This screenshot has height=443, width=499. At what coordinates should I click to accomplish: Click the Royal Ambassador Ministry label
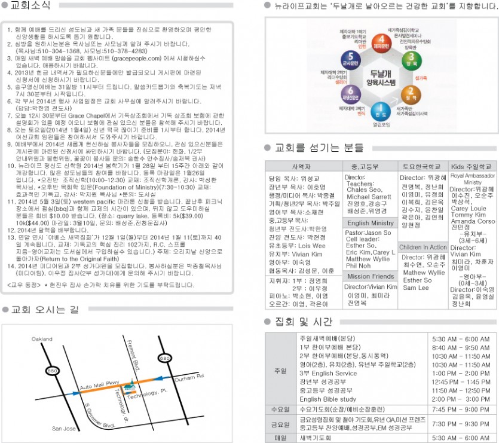(x=473, y=179)
